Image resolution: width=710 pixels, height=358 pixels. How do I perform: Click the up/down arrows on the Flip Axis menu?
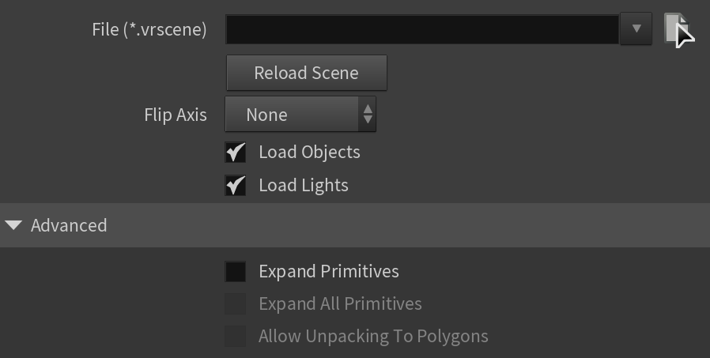pyautogui.click(x=367, y=115)
